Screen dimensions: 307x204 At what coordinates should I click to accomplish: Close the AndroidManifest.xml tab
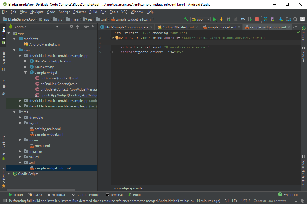click(x=197, y=27)
